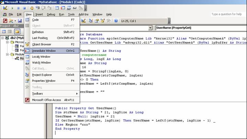Open the Object dropdown arrow above the code
247x139 pixels.
[150, 28]
